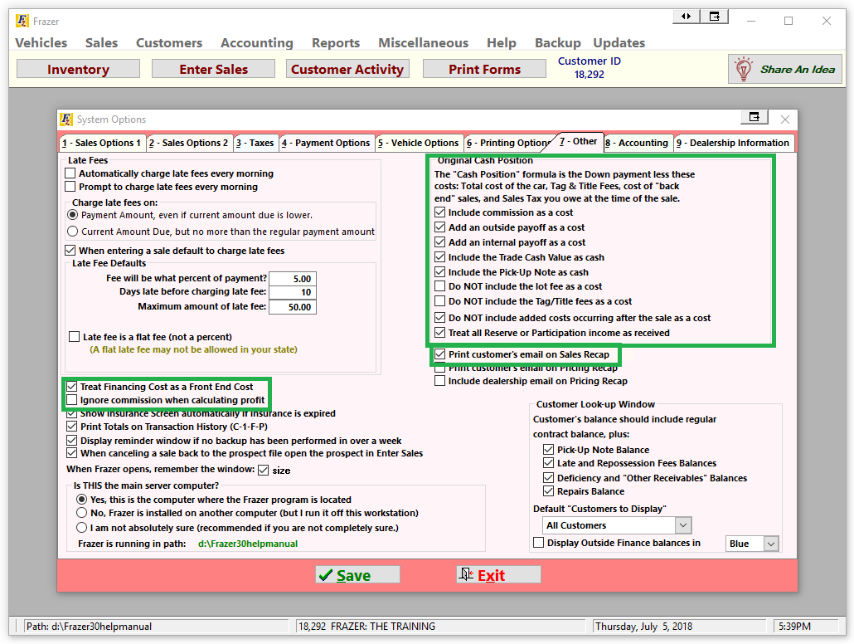Open the 8 - Accounting tab
The image size is (854, 644).
(637, 143)
